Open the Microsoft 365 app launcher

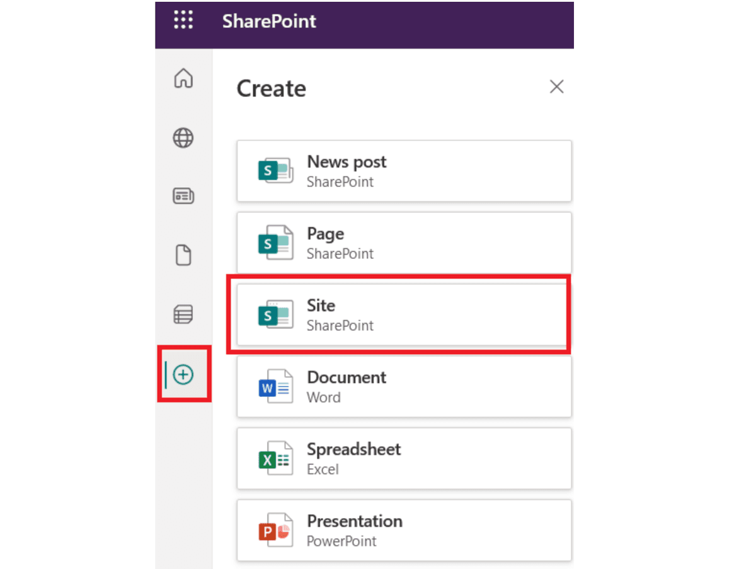click(183, 20)
